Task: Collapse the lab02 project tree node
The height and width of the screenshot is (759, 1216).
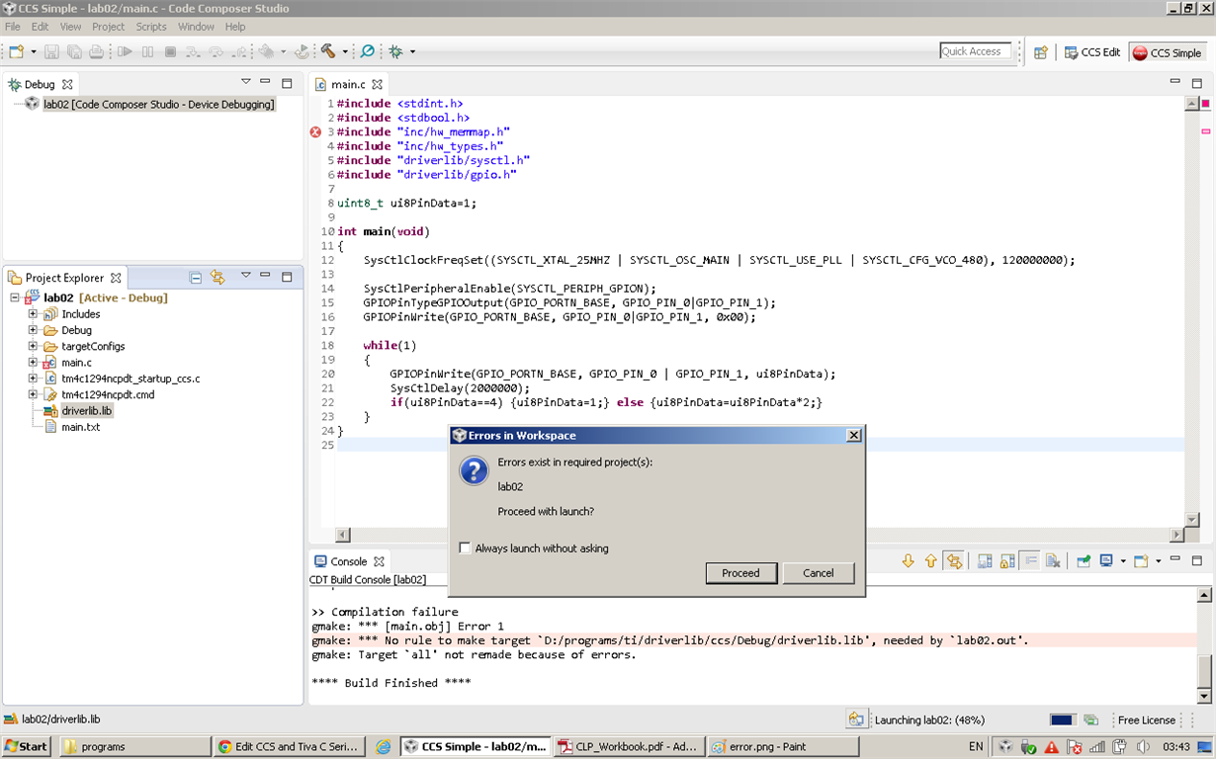Action: (15, 297)
